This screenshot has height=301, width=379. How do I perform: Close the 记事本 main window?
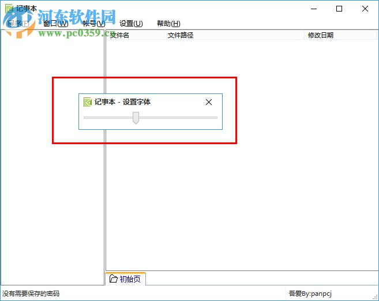(365, 9)
